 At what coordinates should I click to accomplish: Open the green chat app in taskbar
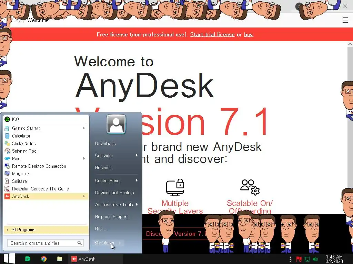point(28,259)
